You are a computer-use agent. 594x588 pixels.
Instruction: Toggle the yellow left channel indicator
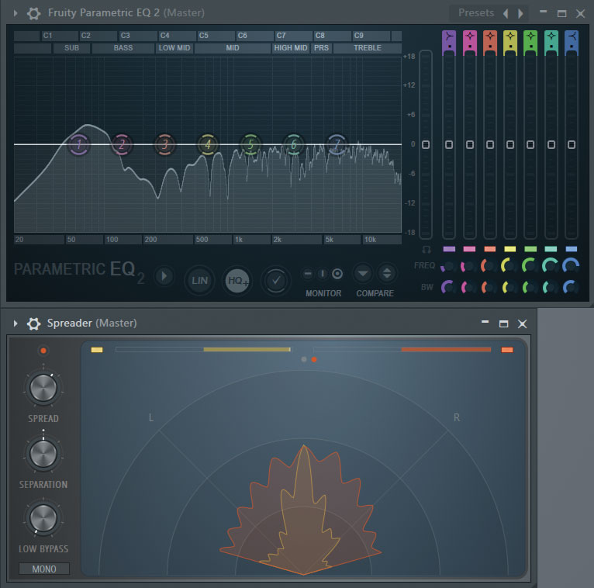coord(97,350)
